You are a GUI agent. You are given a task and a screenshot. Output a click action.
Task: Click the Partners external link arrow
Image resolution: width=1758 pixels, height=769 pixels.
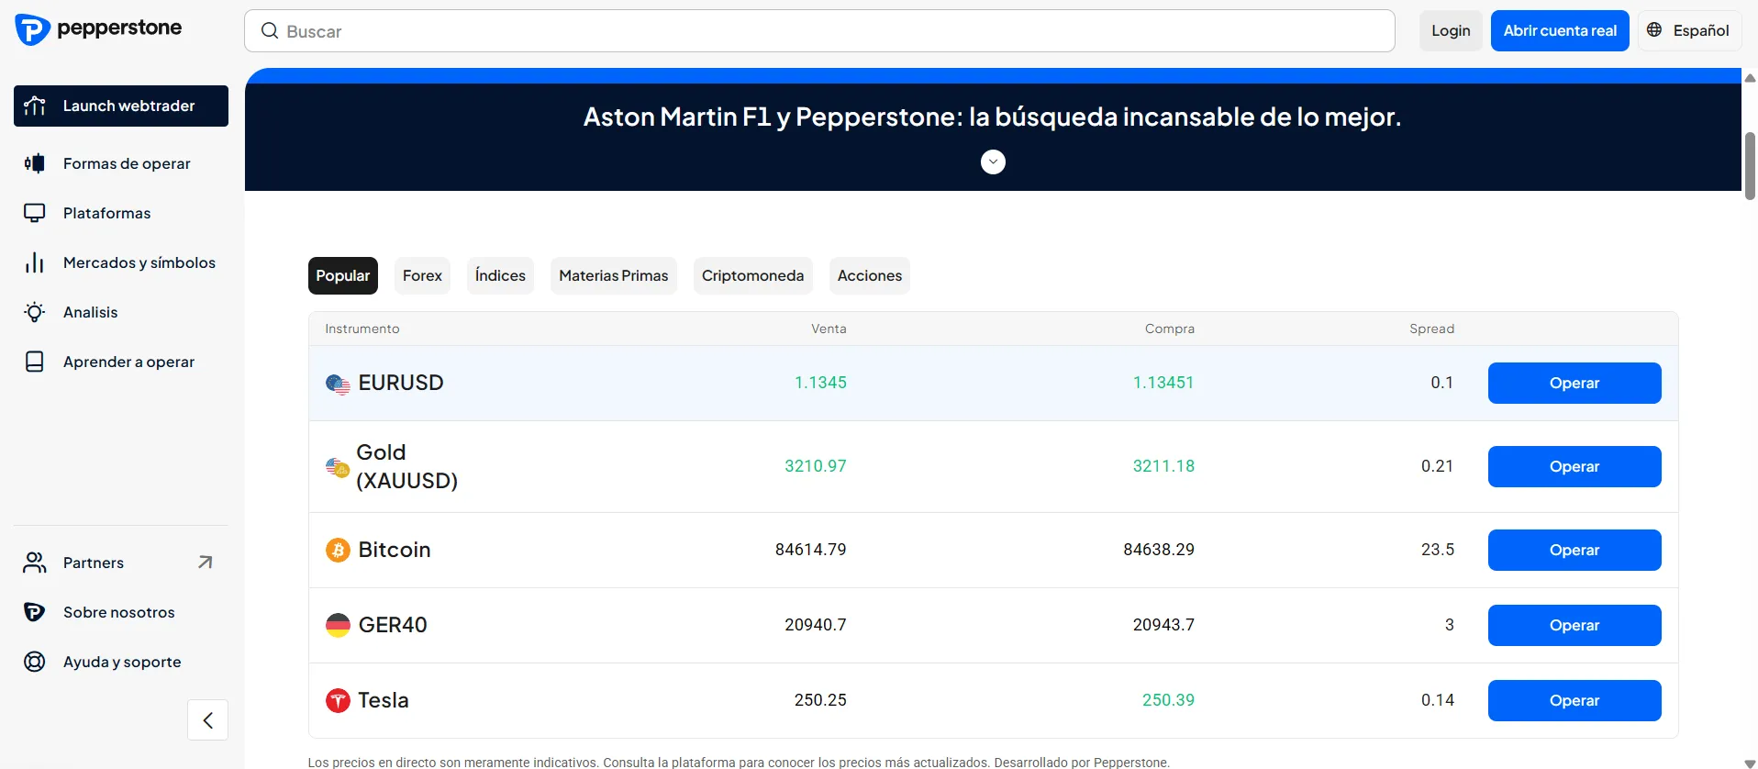click(206, 563)
